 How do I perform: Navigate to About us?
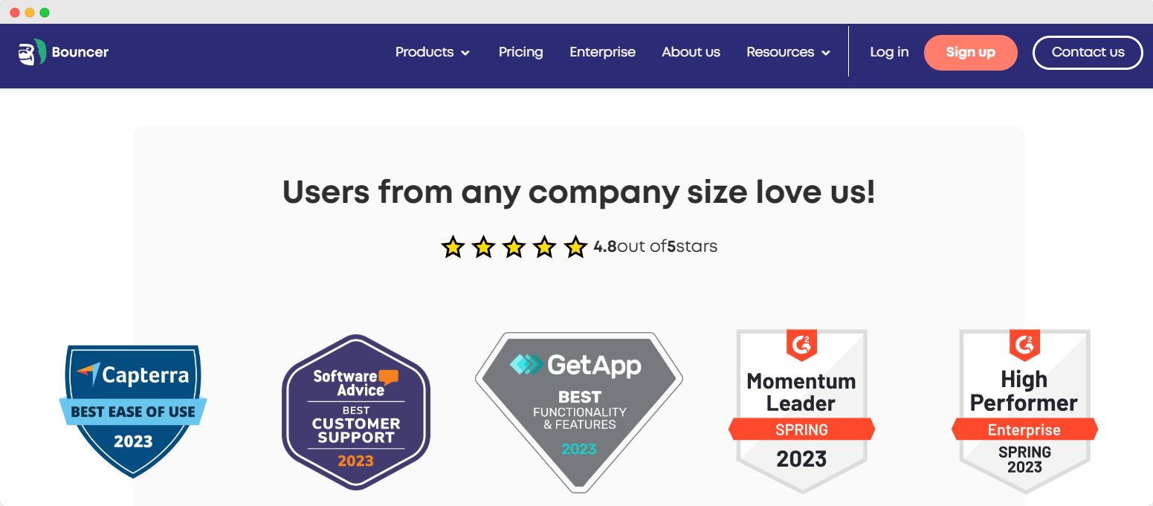coord(691,52)
